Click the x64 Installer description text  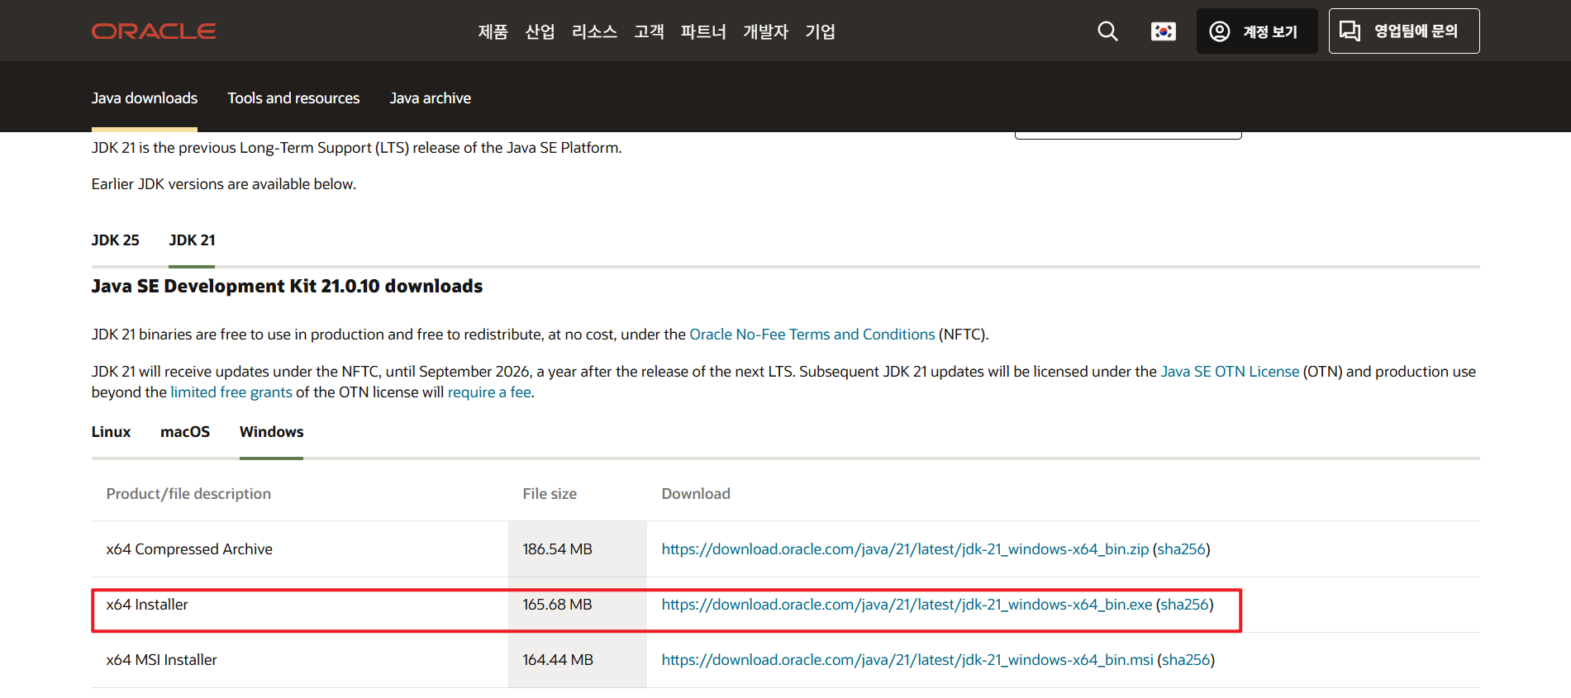pos(147,605)
